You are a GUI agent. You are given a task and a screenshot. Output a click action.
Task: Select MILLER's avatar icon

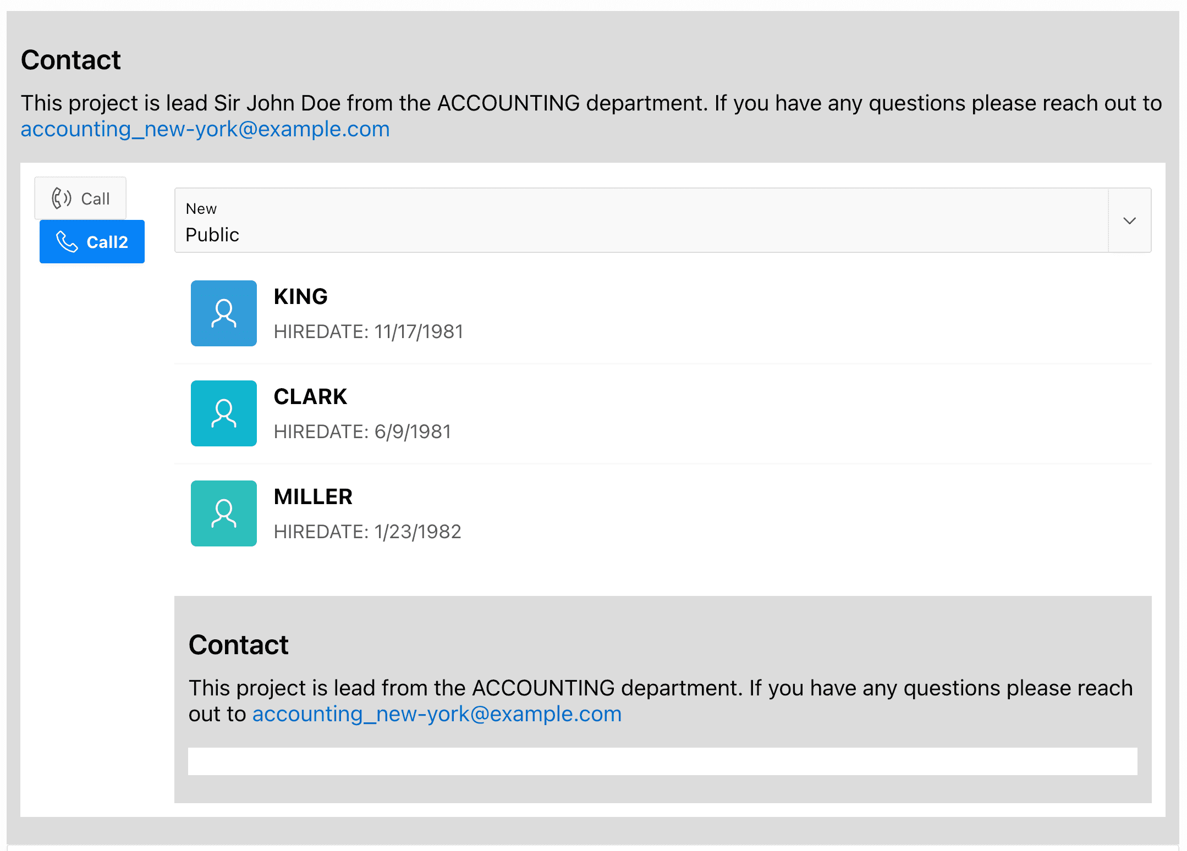coord(223,513)
